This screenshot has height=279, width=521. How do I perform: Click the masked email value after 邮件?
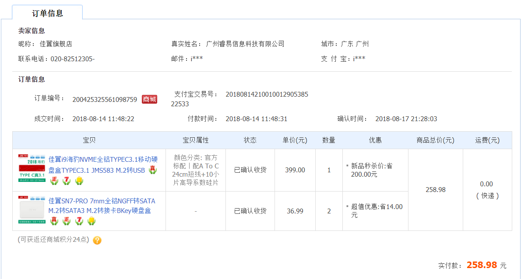(x=197, y=59)
